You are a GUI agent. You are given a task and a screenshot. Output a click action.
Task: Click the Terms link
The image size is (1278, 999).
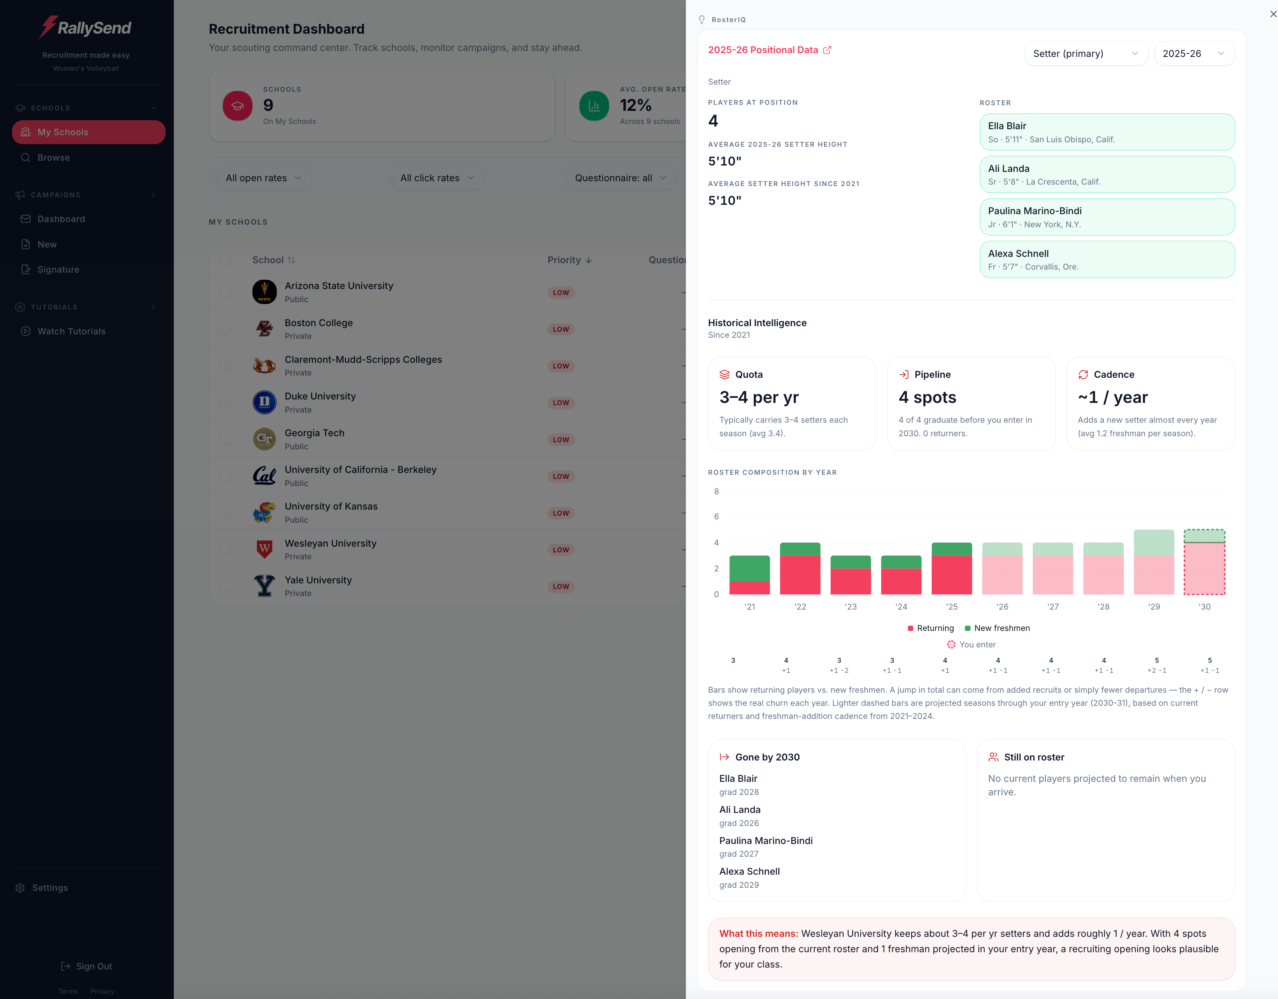pyautogui.click(x=68, y=992)
